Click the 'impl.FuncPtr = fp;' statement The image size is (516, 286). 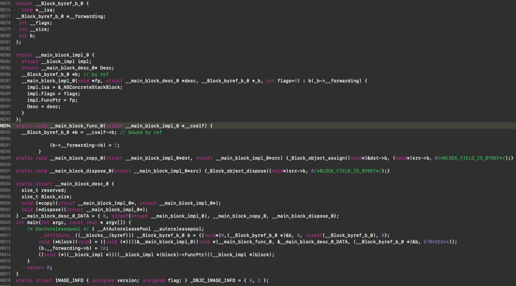(52, 100)
